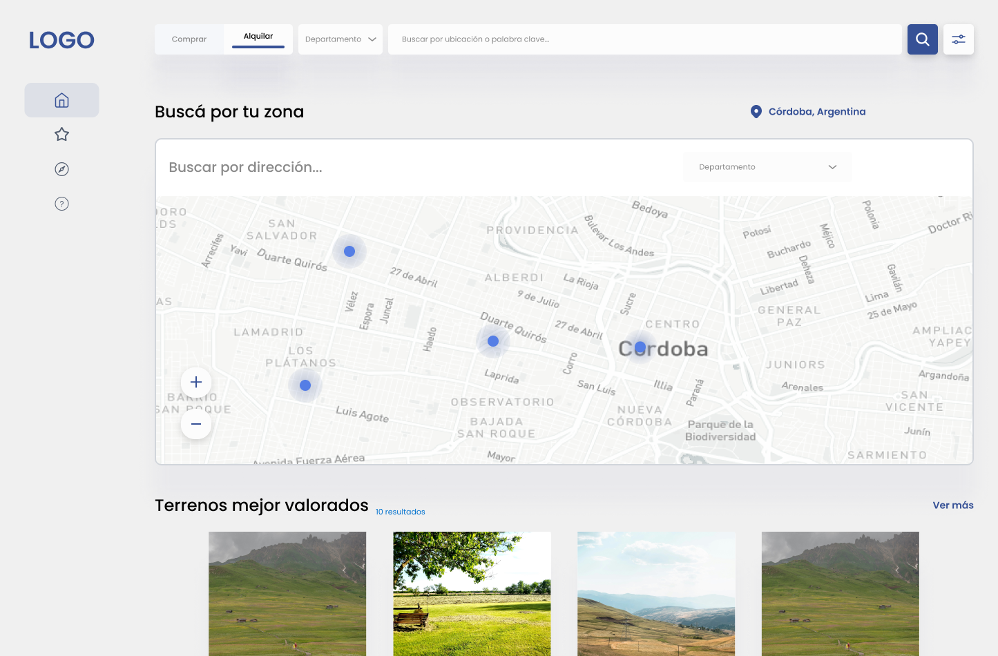
Task: Open the Departamento dropdown in map panel
Action: click(767, 167)
